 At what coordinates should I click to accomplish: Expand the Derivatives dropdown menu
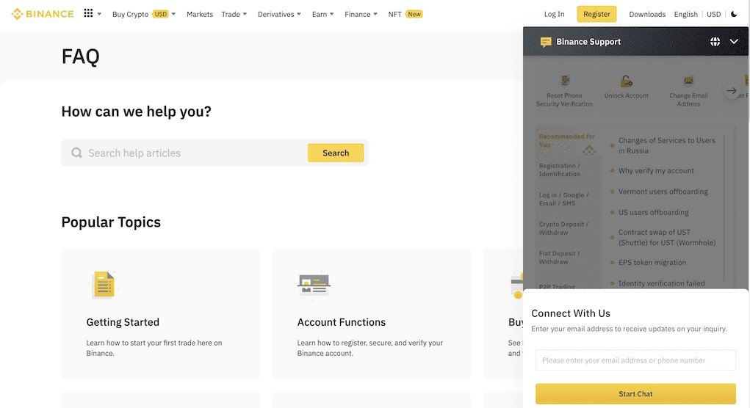click(279, 14)
